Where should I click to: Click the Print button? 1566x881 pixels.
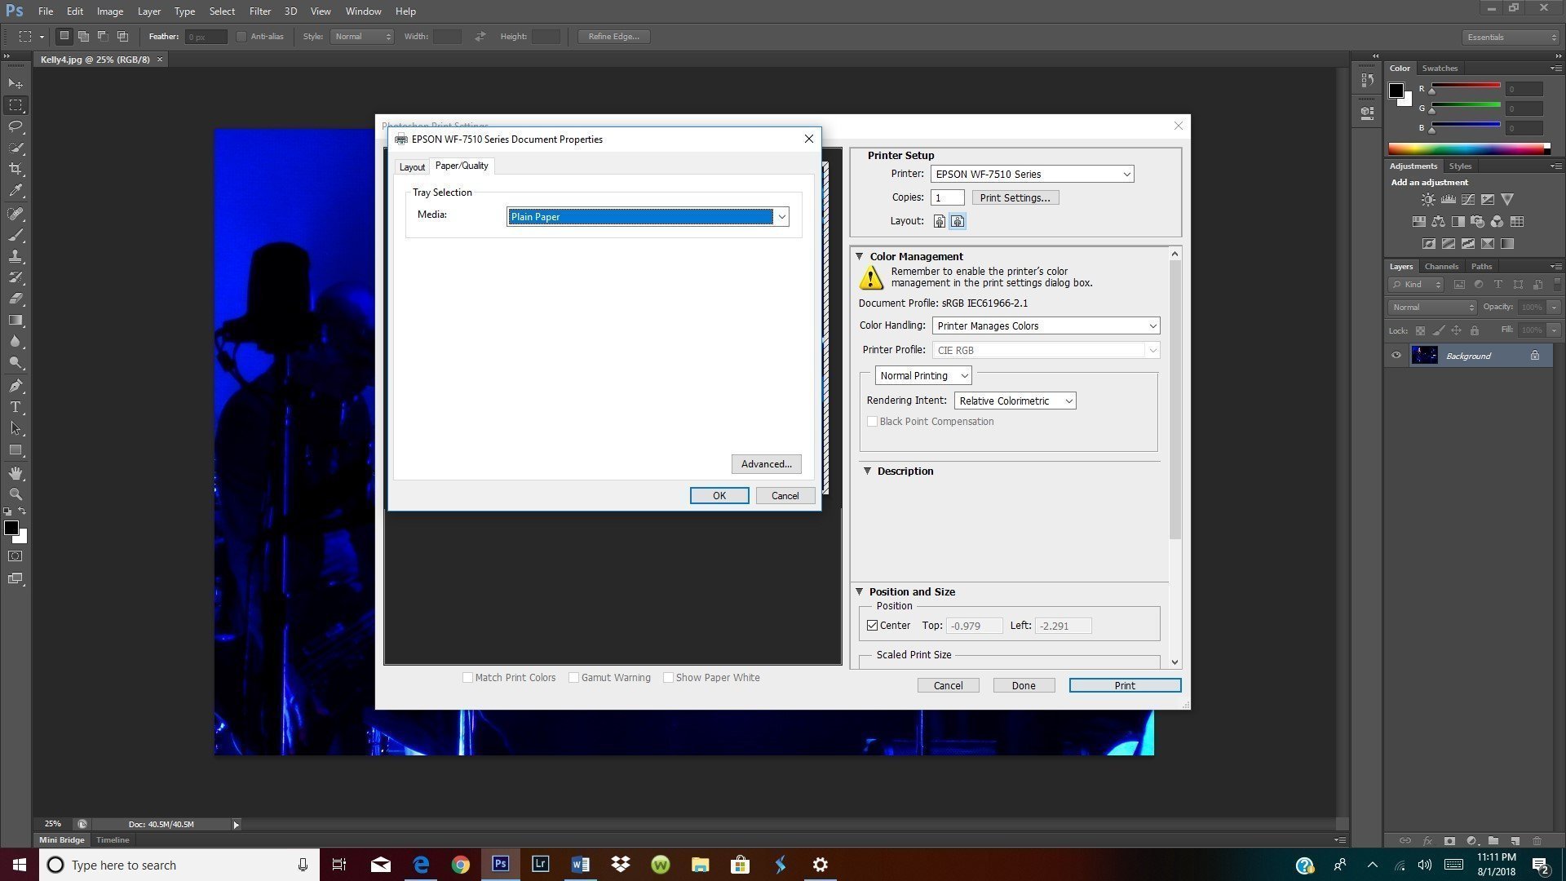1125,686
